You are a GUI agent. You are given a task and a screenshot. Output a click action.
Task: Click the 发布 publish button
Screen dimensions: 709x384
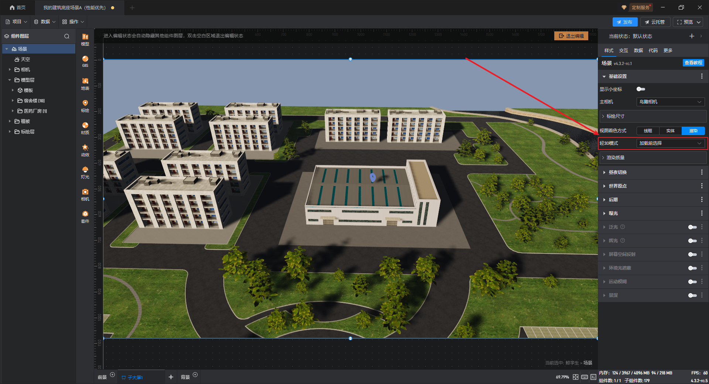pos(625,22)
